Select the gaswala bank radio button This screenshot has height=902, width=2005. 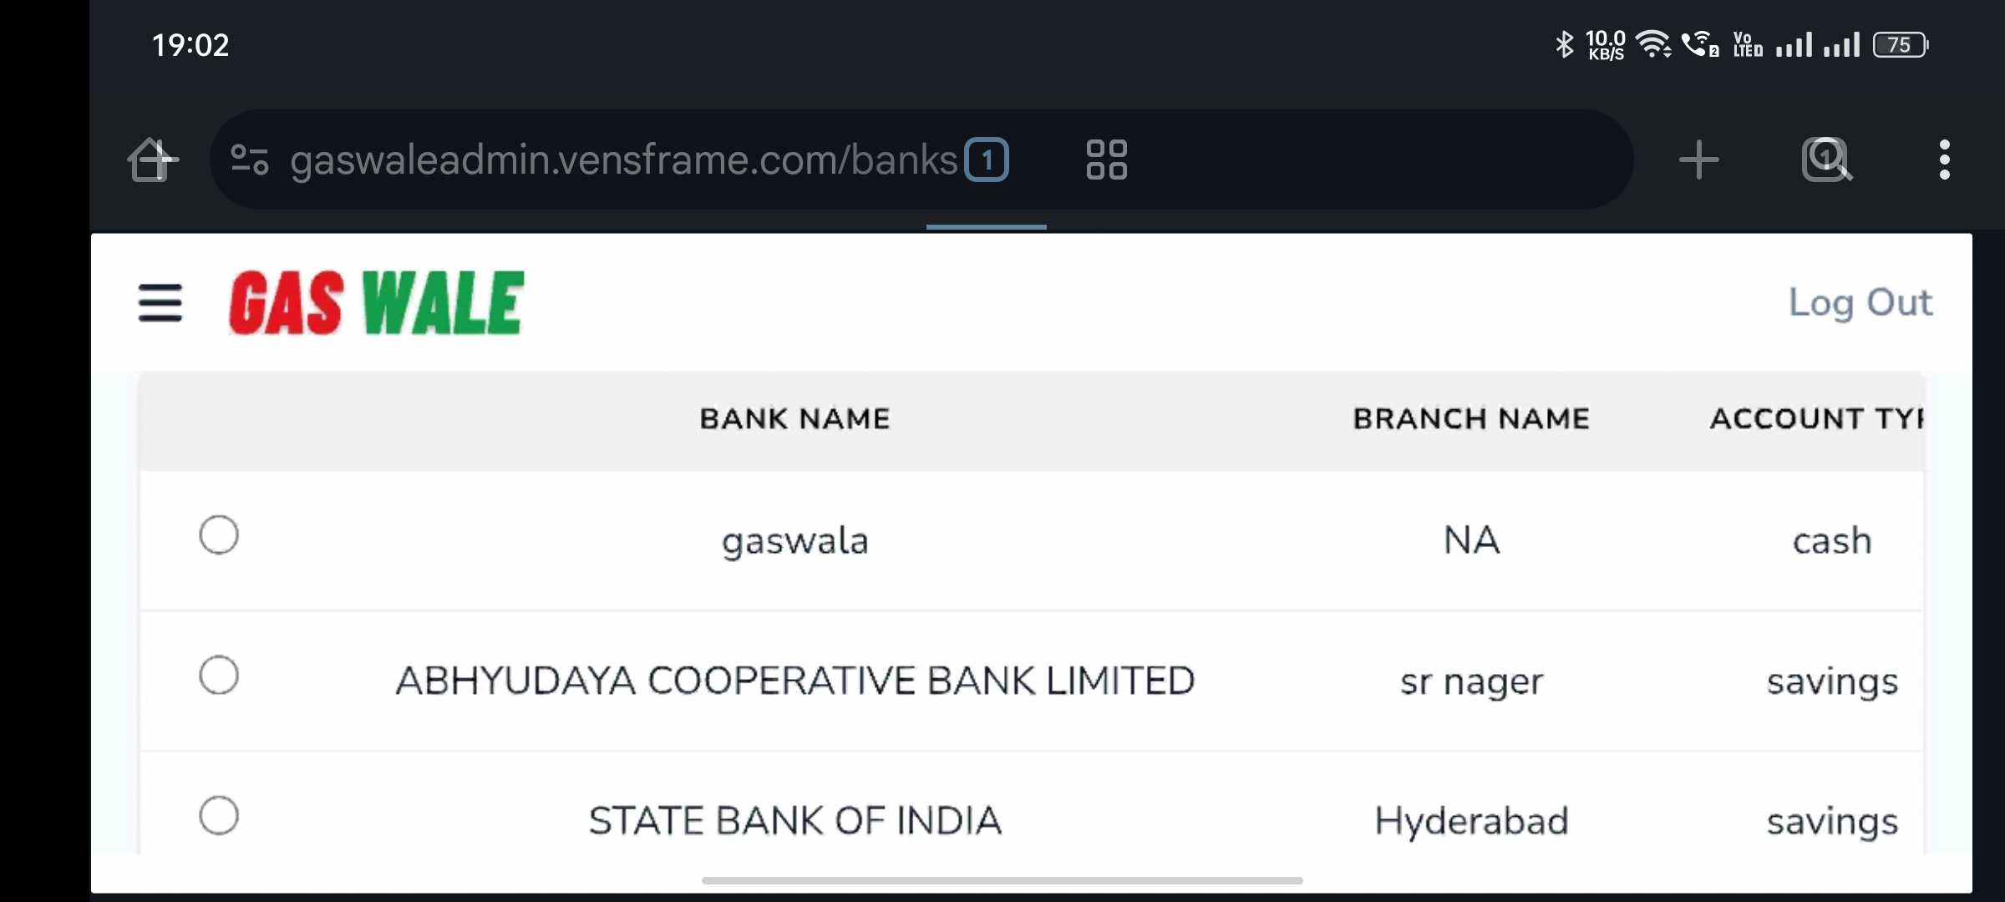[219, 535]
